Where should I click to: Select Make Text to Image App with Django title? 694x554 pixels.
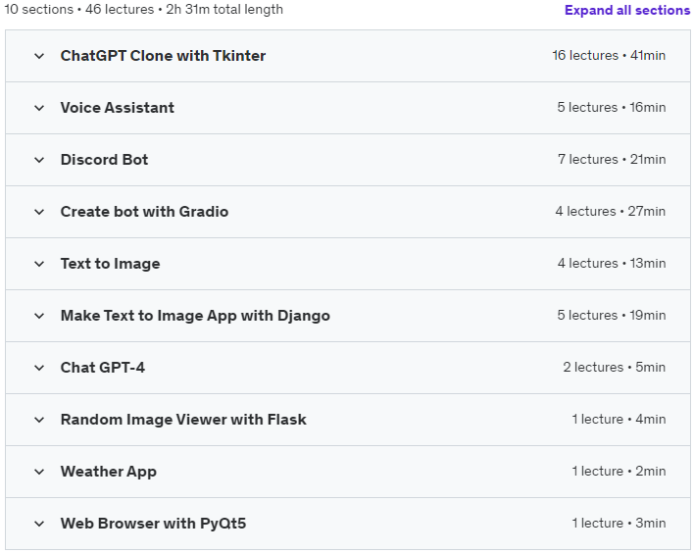coord(195,316)
